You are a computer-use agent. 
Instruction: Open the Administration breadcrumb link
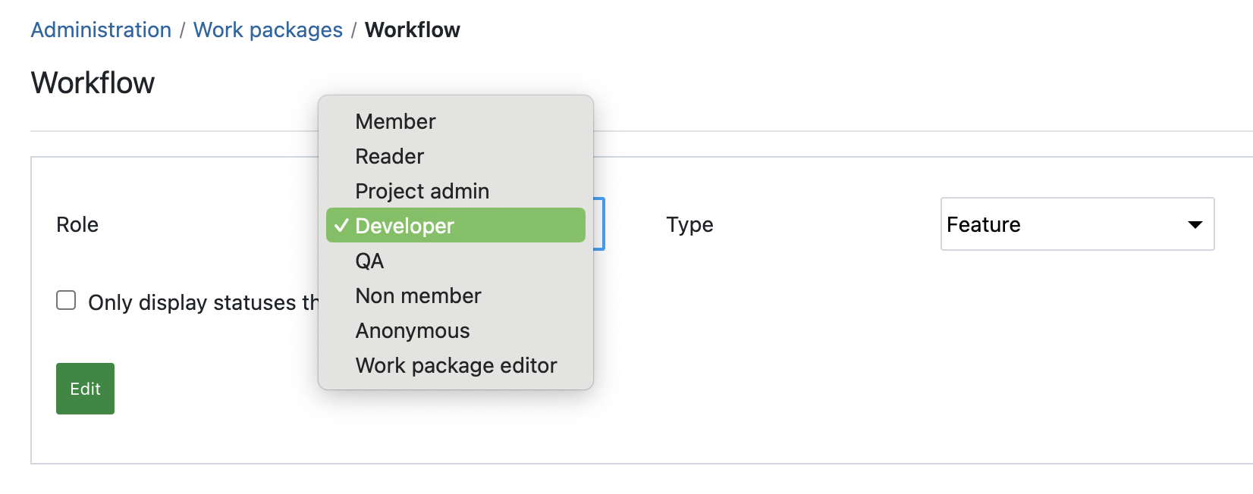pyautogui.click(x=101, y=30)
